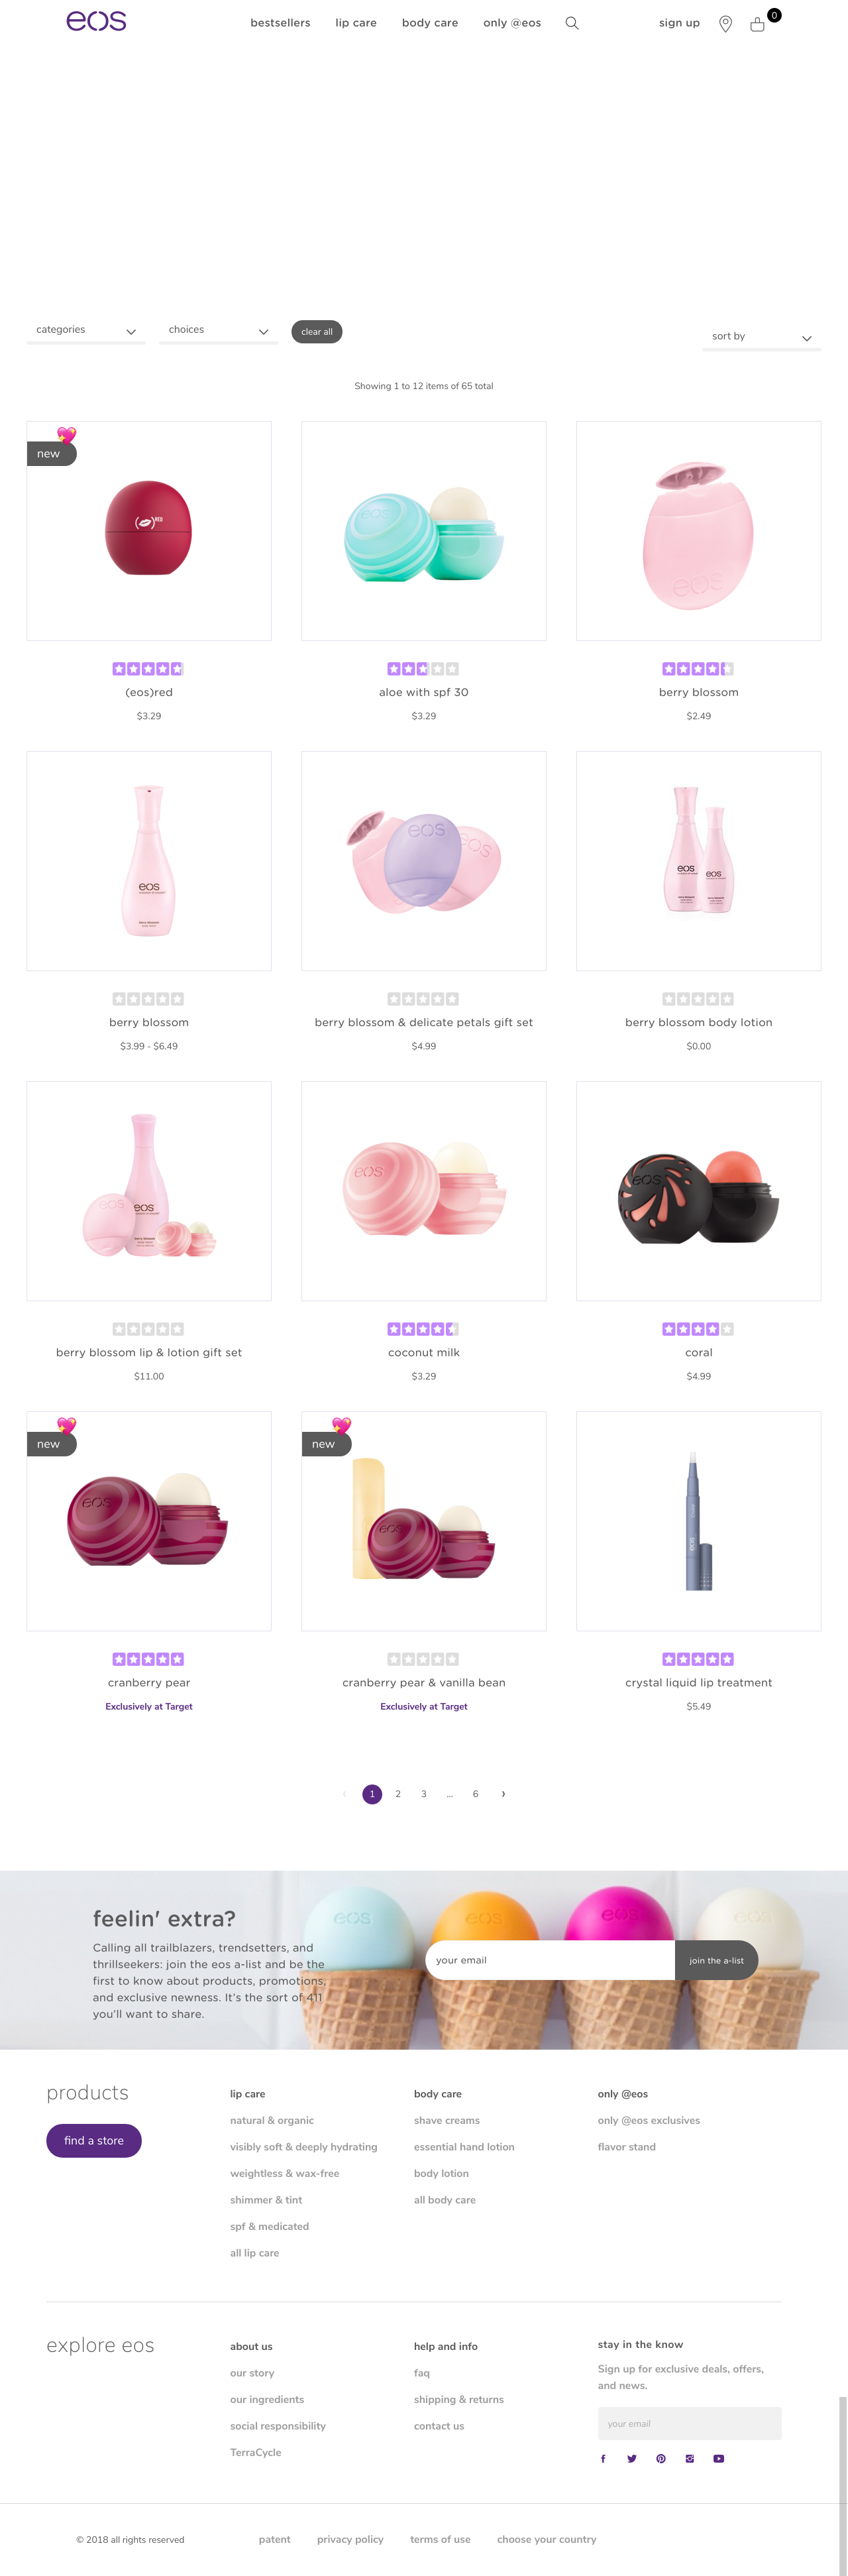This screenshot has height=2576, width=848.
Task: Open the bestsellers menu item
Action: coord(281,23)
